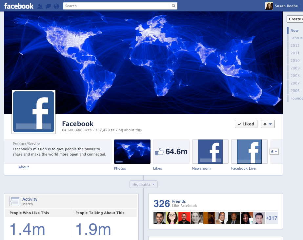
Task: Open the Photos map thumbnail
Action: (132, 152)
